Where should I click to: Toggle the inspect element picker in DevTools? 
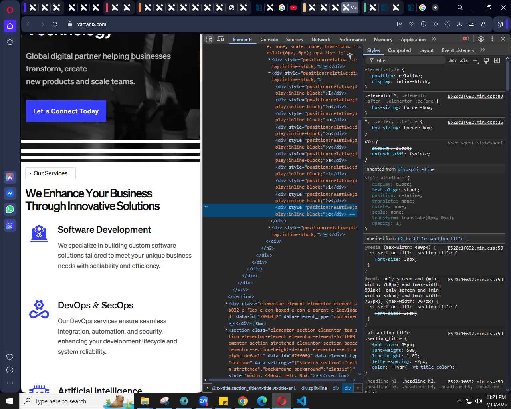click(210, 39)
